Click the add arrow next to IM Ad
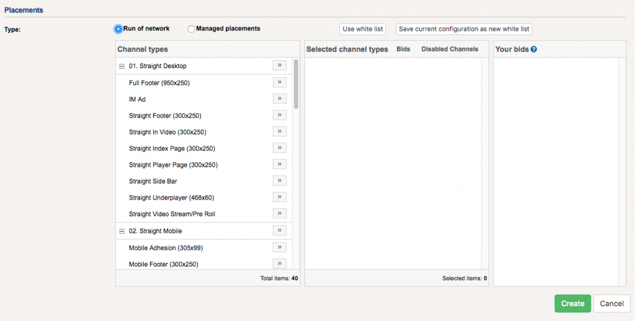The width and height of the screenshot is (635, 321). [x=279, y=99]
